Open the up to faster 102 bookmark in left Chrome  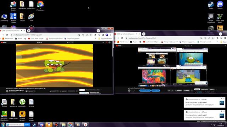pyautogui.click(x=36, y=38)
